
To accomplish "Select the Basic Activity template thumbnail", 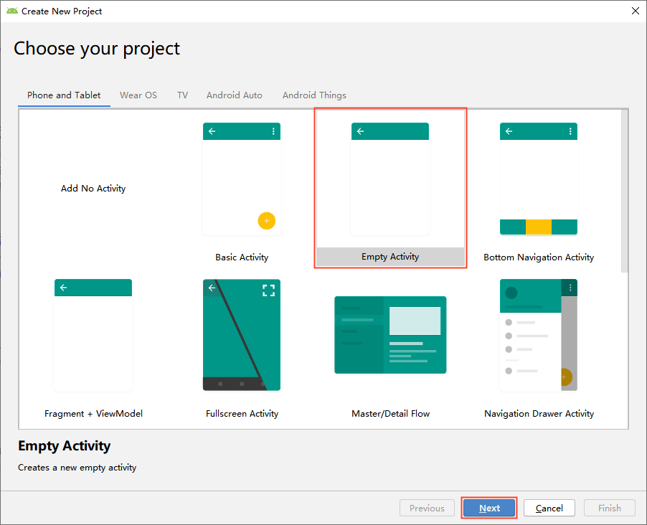I will pyautogui.click(x=242, y=179).
